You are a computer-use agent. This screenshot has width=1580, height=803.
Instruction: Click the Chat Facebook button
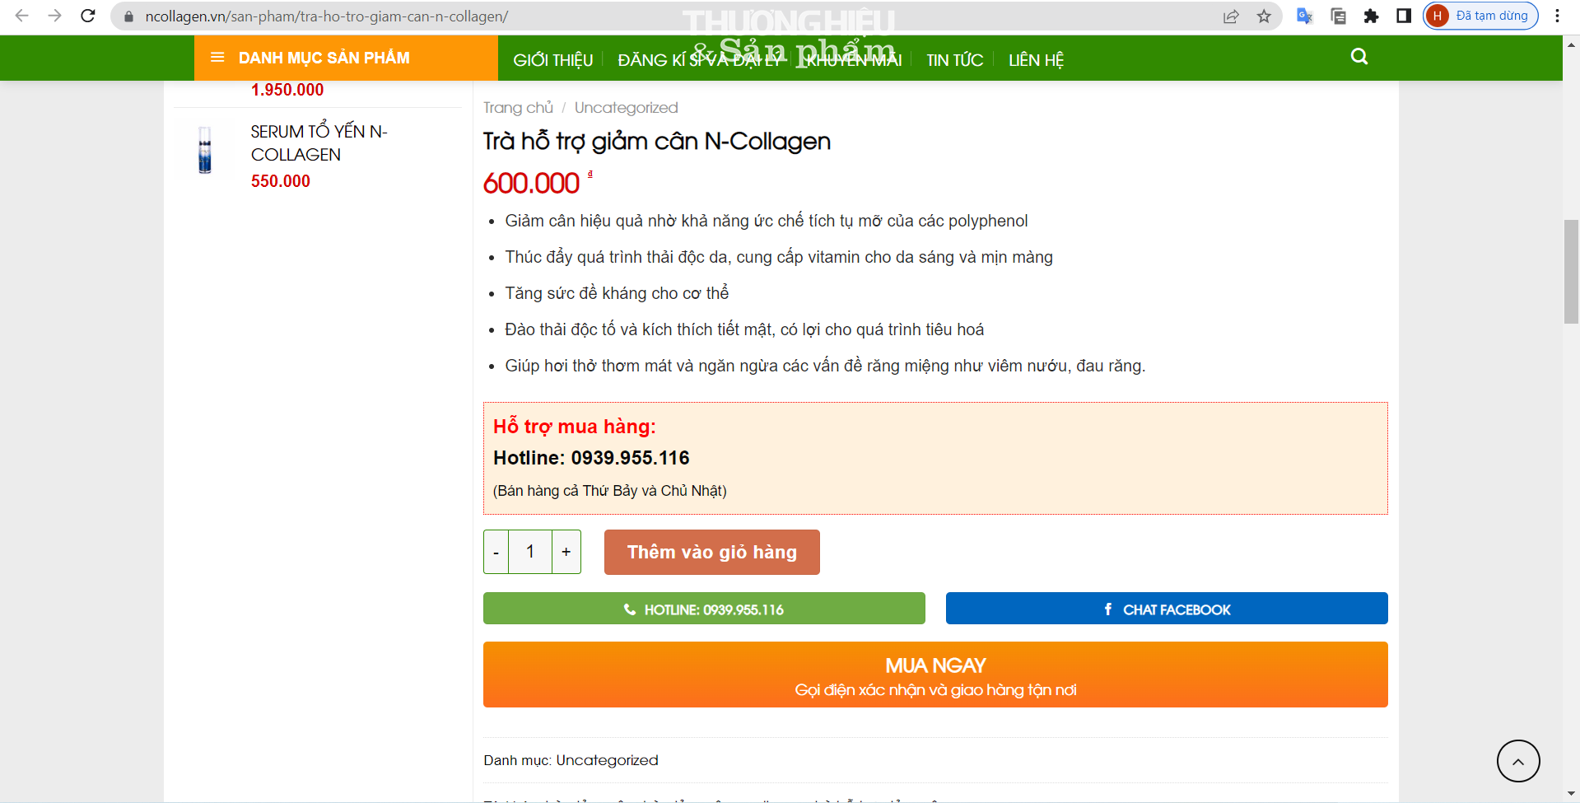coord(1166,609)
